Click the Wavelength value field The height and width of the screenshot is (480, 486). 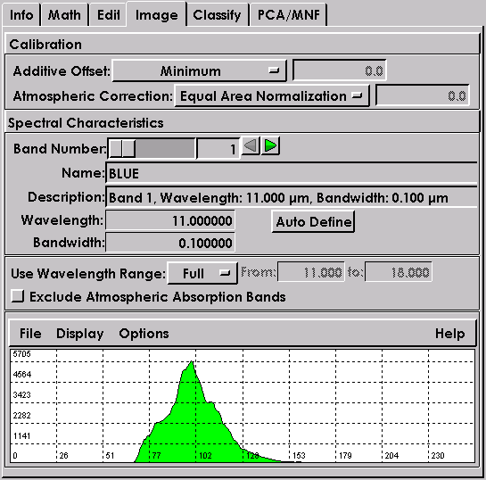pos(170,220)
